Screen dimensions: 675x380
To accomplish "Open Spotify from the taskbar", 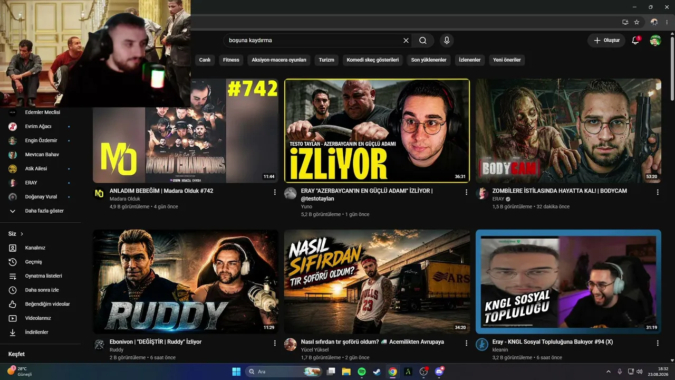I will (x=362, y=372).
